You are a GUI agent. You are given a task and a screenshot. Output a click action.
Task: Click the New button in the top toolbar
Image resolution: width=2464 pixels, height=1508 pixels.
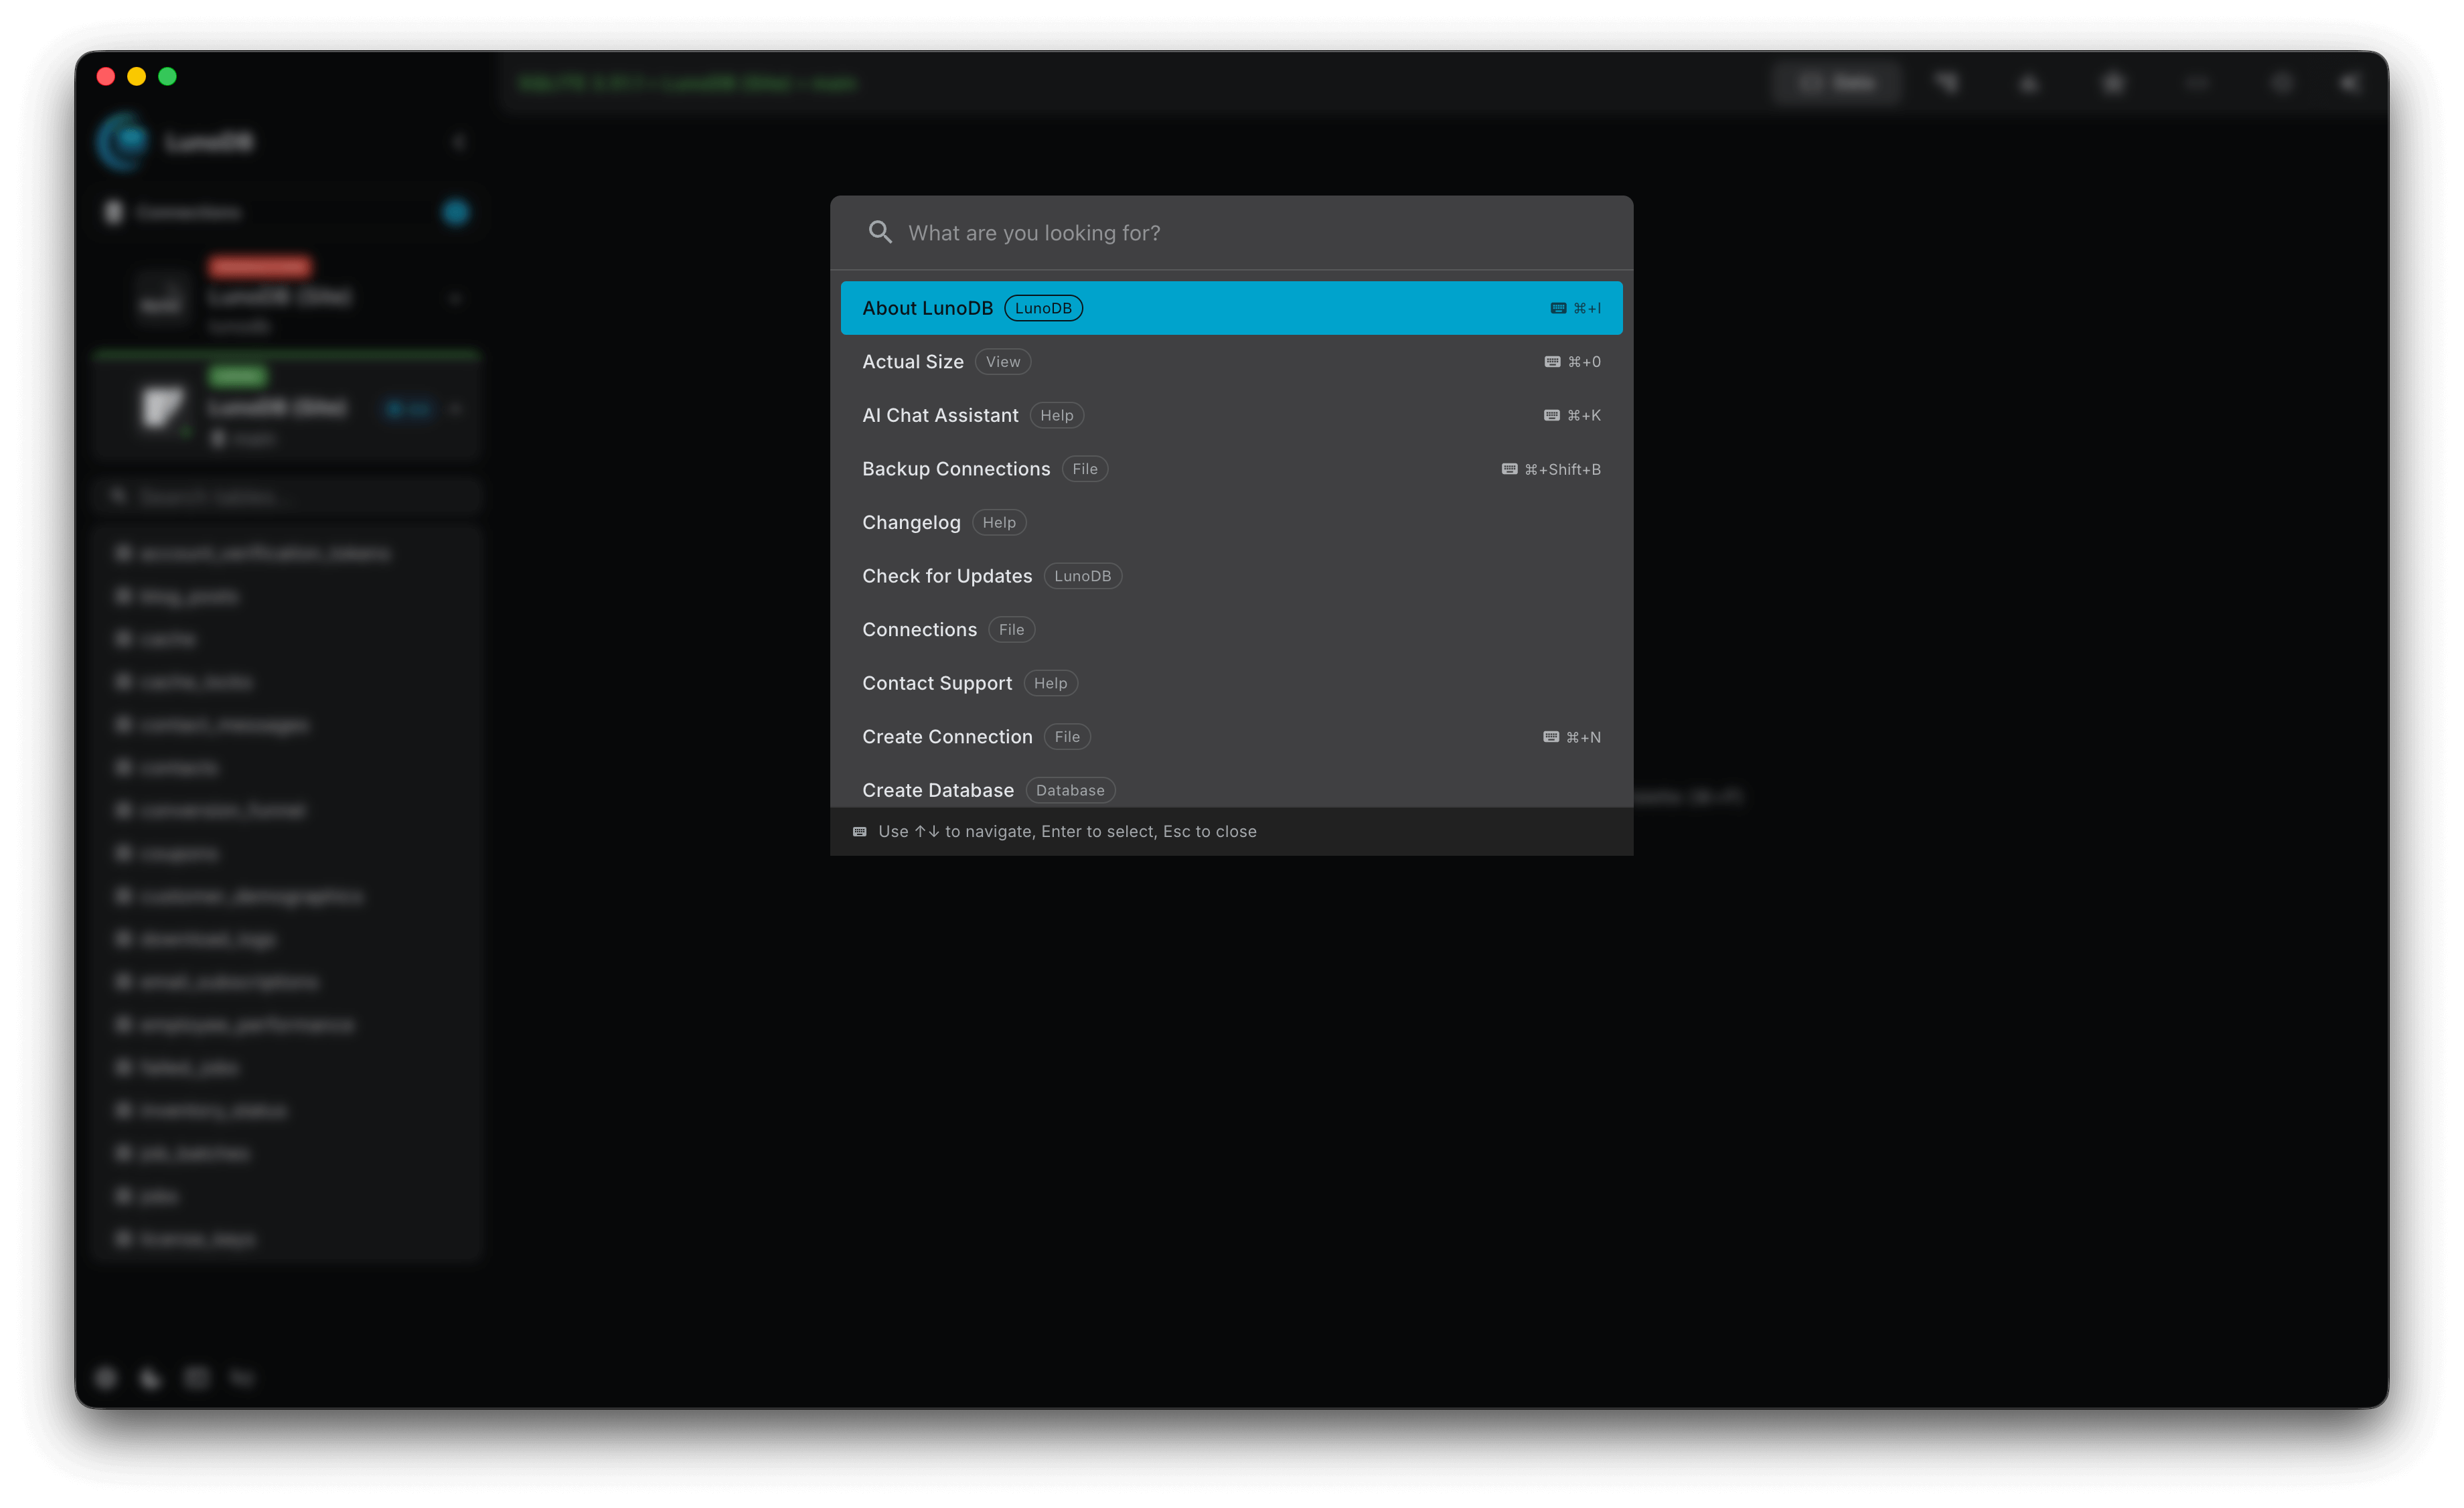[1837, 82]
